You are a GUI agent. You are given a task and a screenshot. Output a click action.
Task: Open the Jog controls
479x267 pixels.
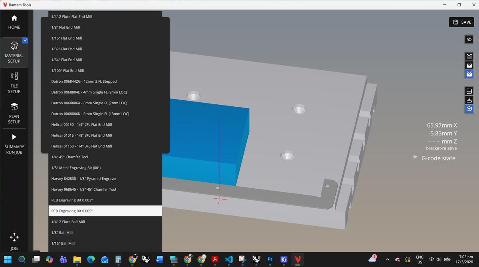click(x=14, y=241)
